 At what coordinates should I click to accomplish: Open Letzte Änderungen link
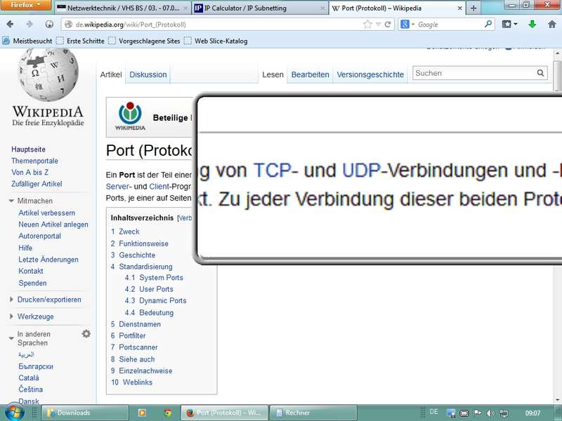[x=48, y=260]
